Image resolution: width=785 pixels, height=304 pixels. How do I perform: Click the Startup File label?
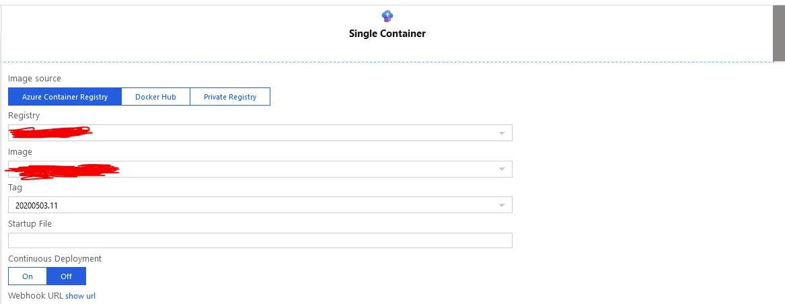click(x=30, y=223)
